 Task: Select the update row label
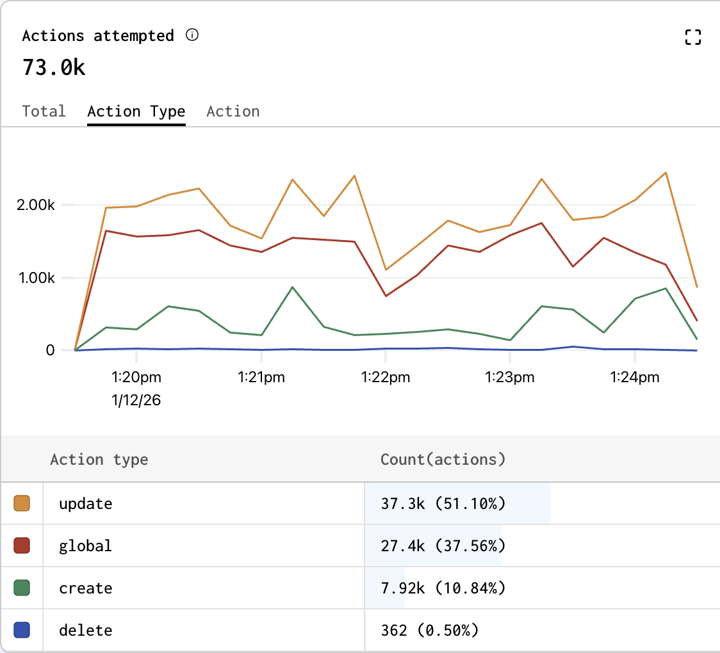pyautogui.click(x=85, y=504)
